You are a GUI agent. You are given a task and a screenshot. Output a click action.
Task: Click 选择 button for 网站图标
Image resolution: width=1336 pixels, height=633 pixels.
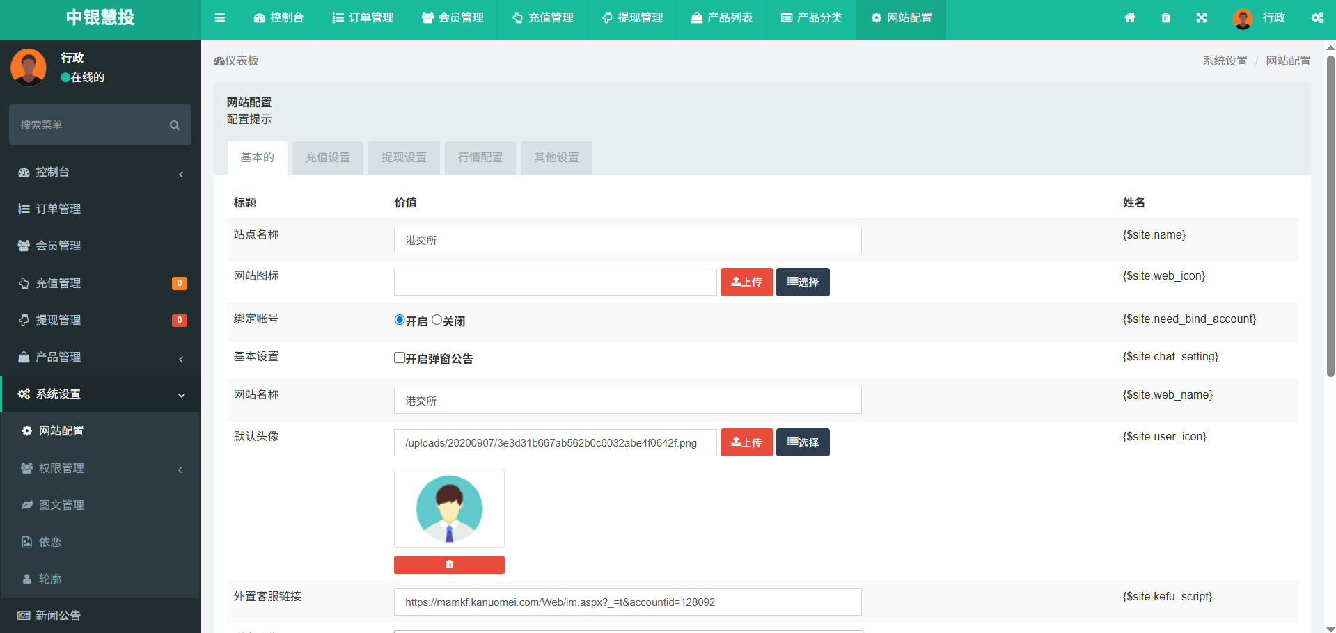point(803,282)
